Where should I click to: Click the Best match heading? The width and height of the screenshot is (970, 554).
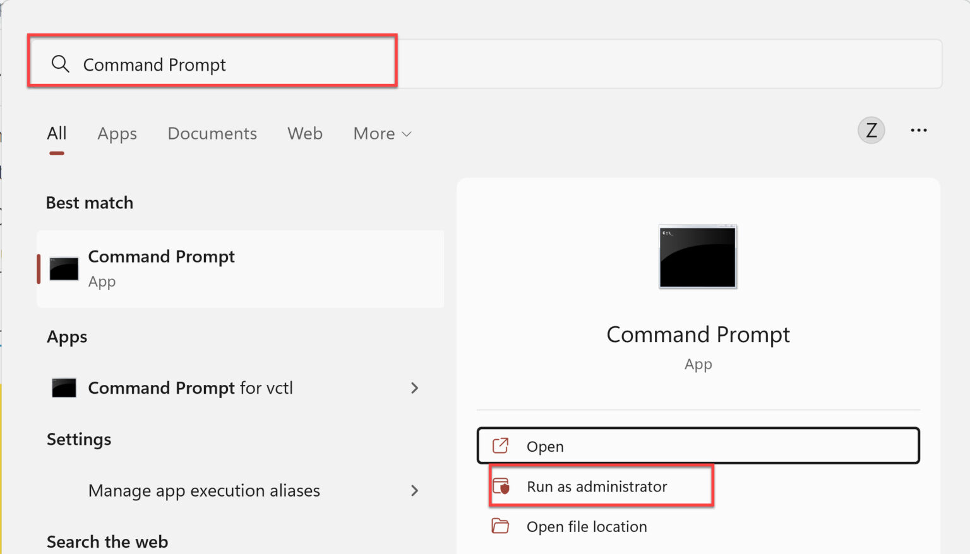[x=90, y=203]
